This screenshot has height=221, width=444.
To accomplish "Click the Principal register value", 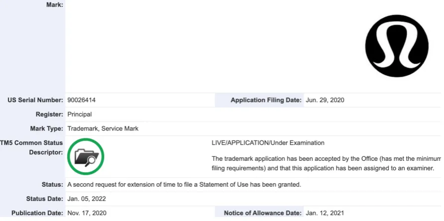I will tap(80, 114).
